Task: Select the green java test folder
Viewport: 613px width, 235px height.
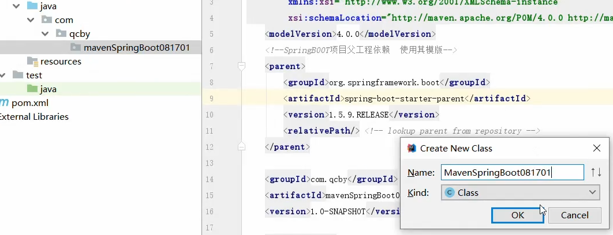Action: tap(48, 89)
